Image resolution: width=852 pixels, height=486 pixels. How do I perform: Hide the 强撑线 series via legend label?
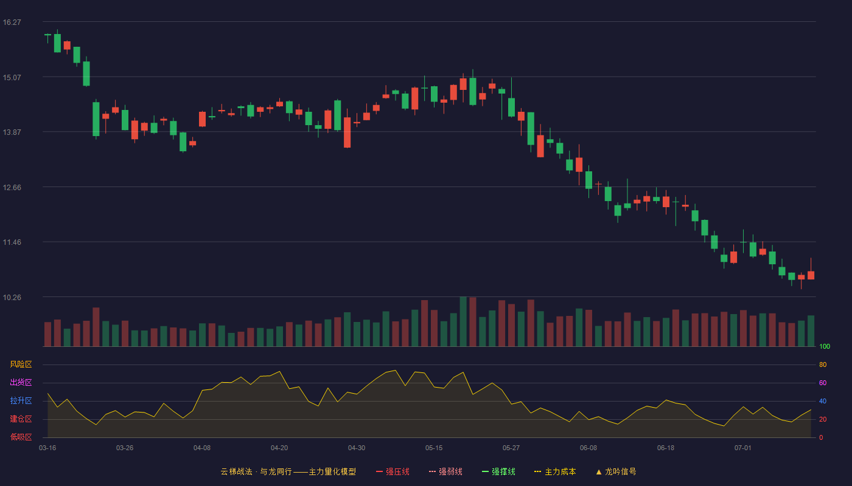(503, 471)
